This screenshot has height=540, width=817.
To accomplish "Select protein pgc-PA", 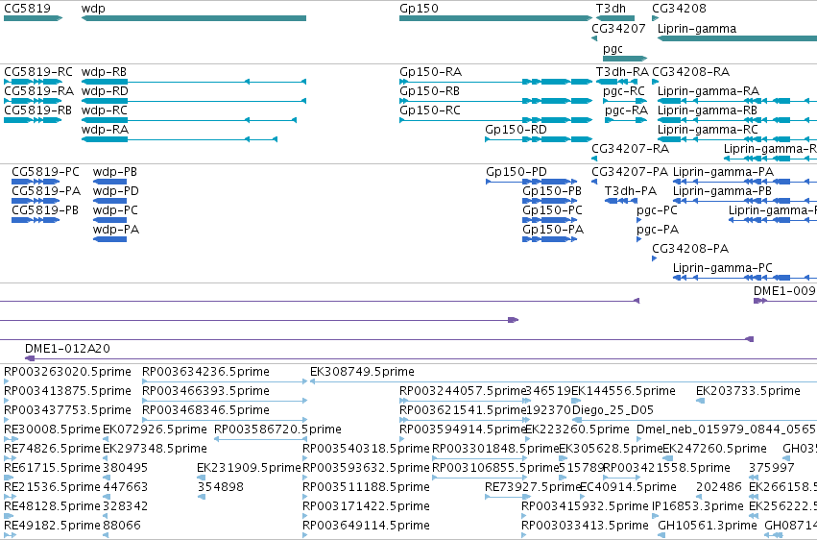I will click(x=639, y=240).
